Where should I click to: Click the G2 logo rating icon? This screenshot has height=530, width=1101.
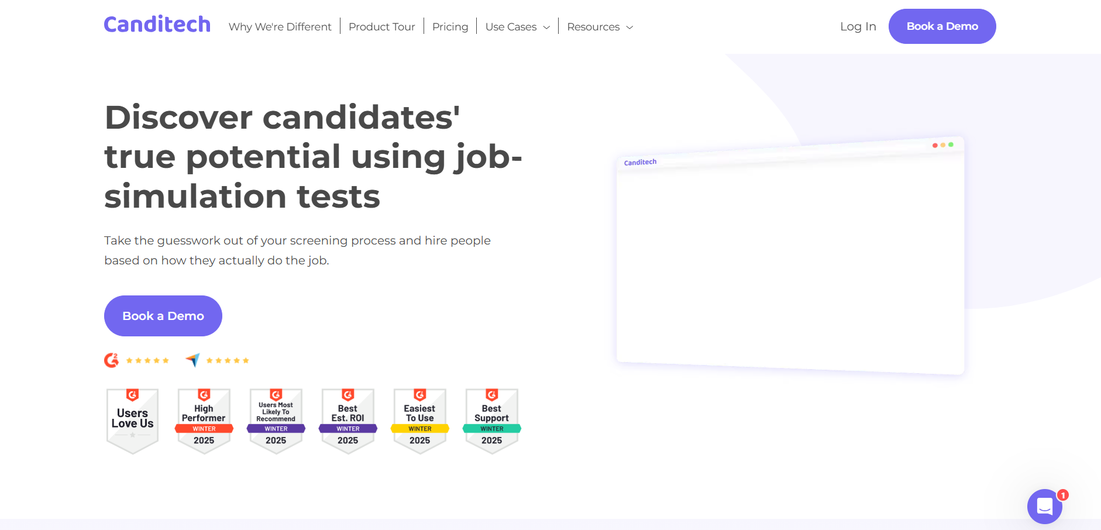(x=111, y=360)
